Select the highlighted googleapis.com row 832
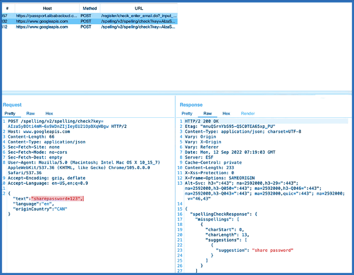 click(90, 21)
